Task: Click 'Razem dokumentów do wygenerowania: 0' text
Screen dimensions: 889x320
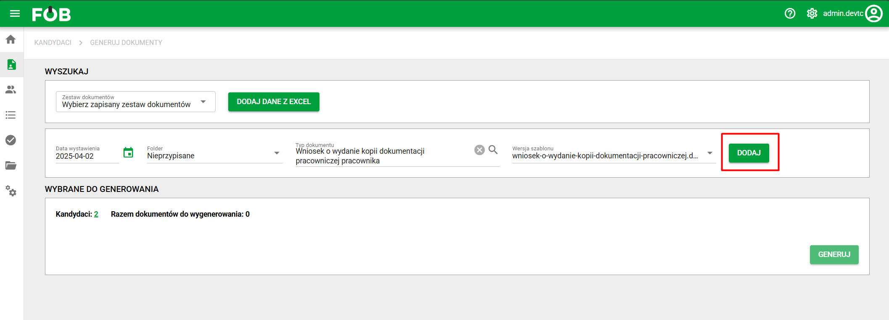Action: [x=180, y=214]
